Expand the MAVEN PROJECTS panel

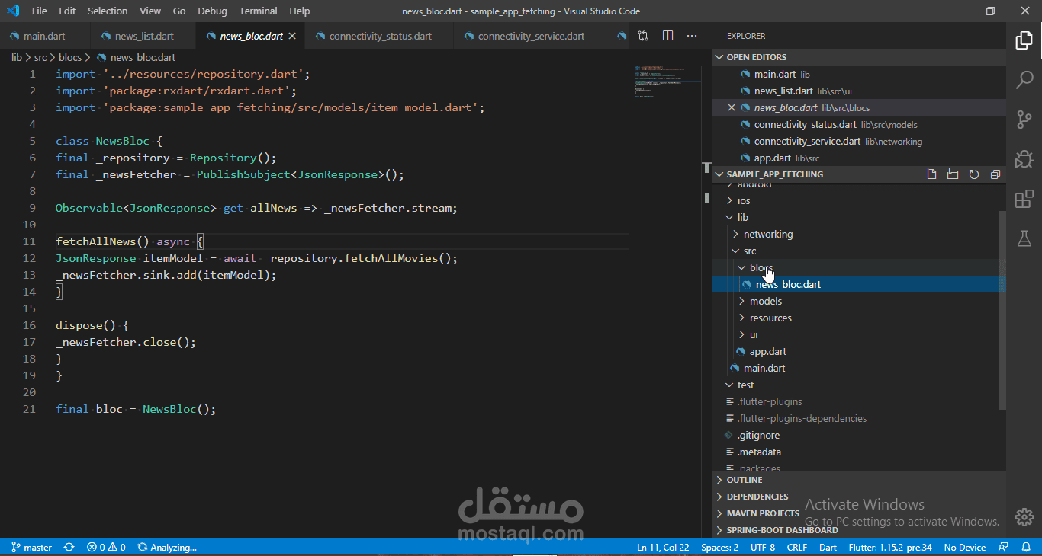coord(859,513)
